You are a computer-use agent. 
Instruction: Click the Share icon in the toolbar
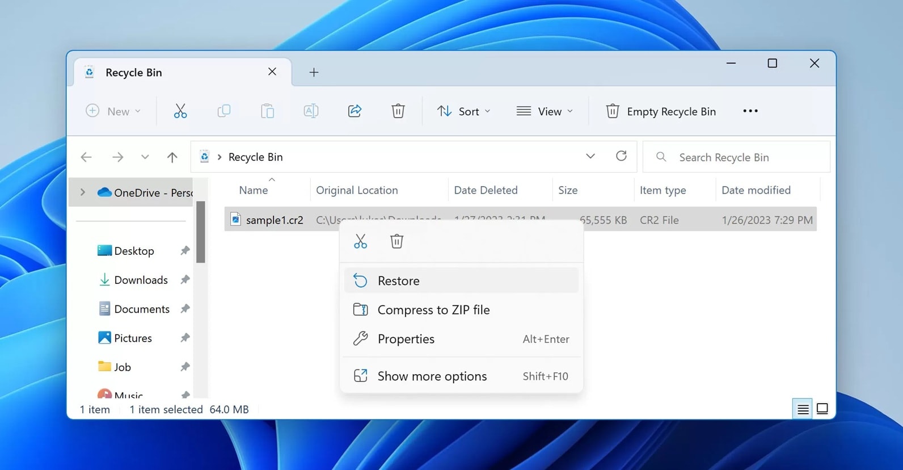point(355,111)
